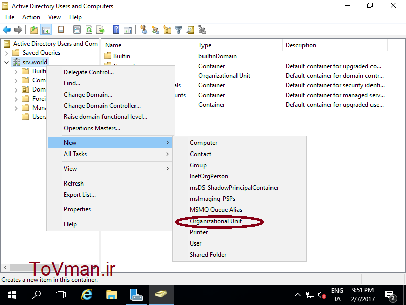Click the Filter funnel toolbar icon
This screenshot has height=305, width=406.
(x=179, y=30)
